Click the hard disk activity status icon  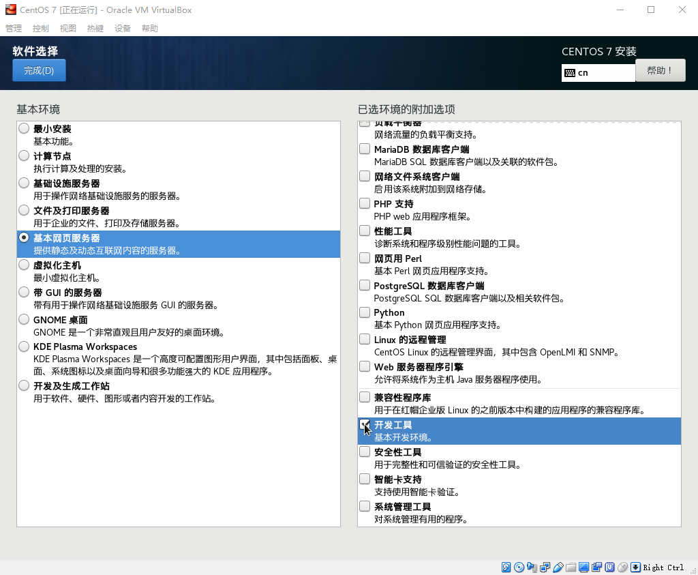(506, 567)
